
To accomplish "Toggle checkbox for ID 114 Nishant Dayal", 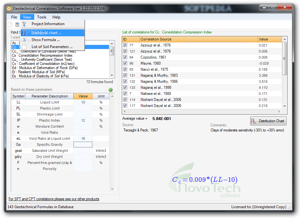I will (x=125, y=100).
